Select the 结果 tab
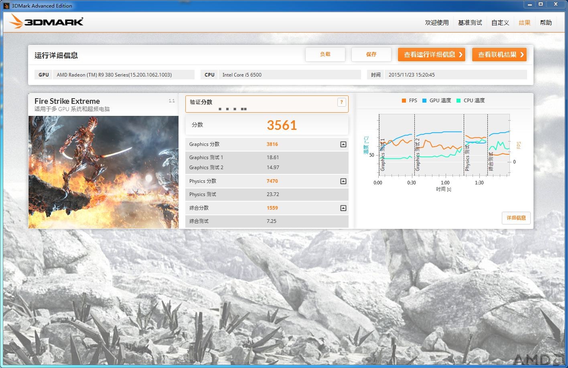Image resolution: width=568 pixels, height=368 pixels. 525,23
